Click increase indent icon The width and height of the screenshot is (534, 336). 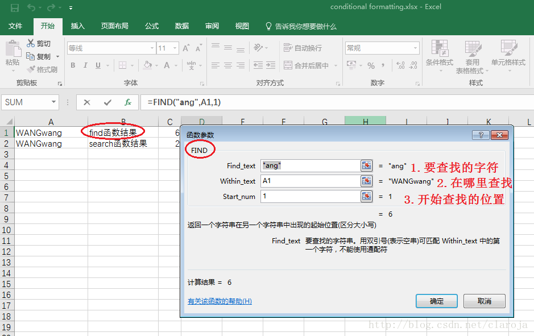pos(271,65)
